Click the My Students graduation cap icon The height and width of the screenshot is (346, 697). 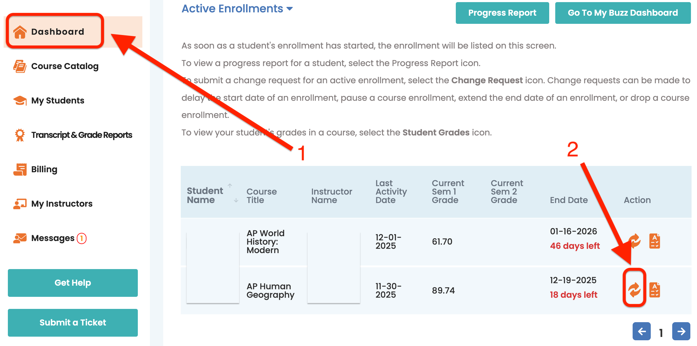coord(20,101)
